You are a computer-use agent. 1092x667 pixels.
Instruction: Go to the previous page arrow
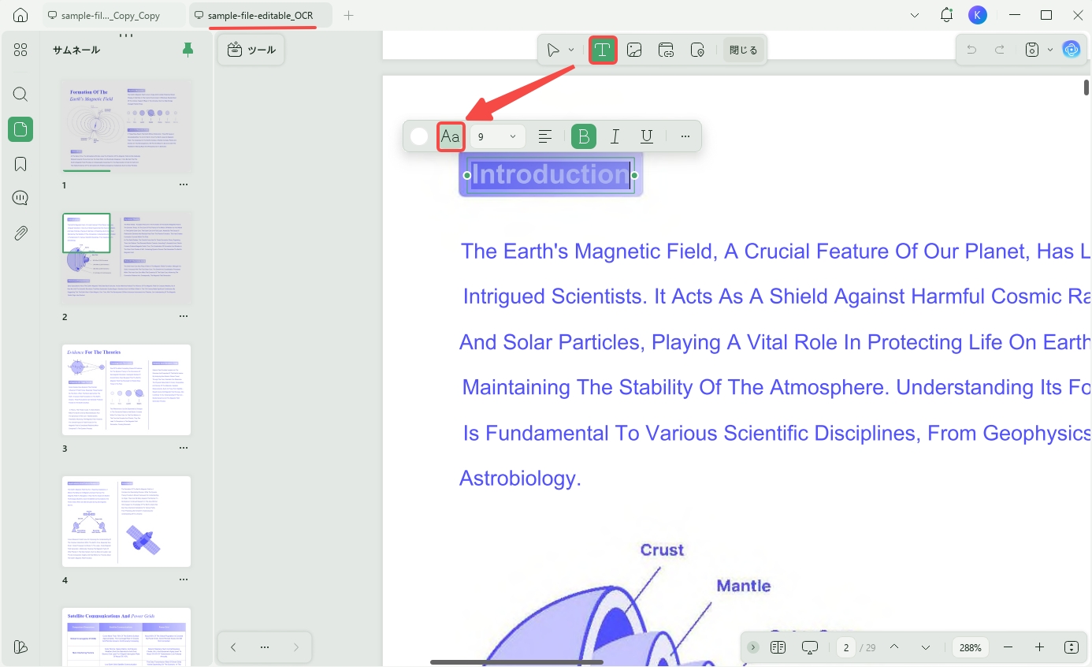(894, 647)
